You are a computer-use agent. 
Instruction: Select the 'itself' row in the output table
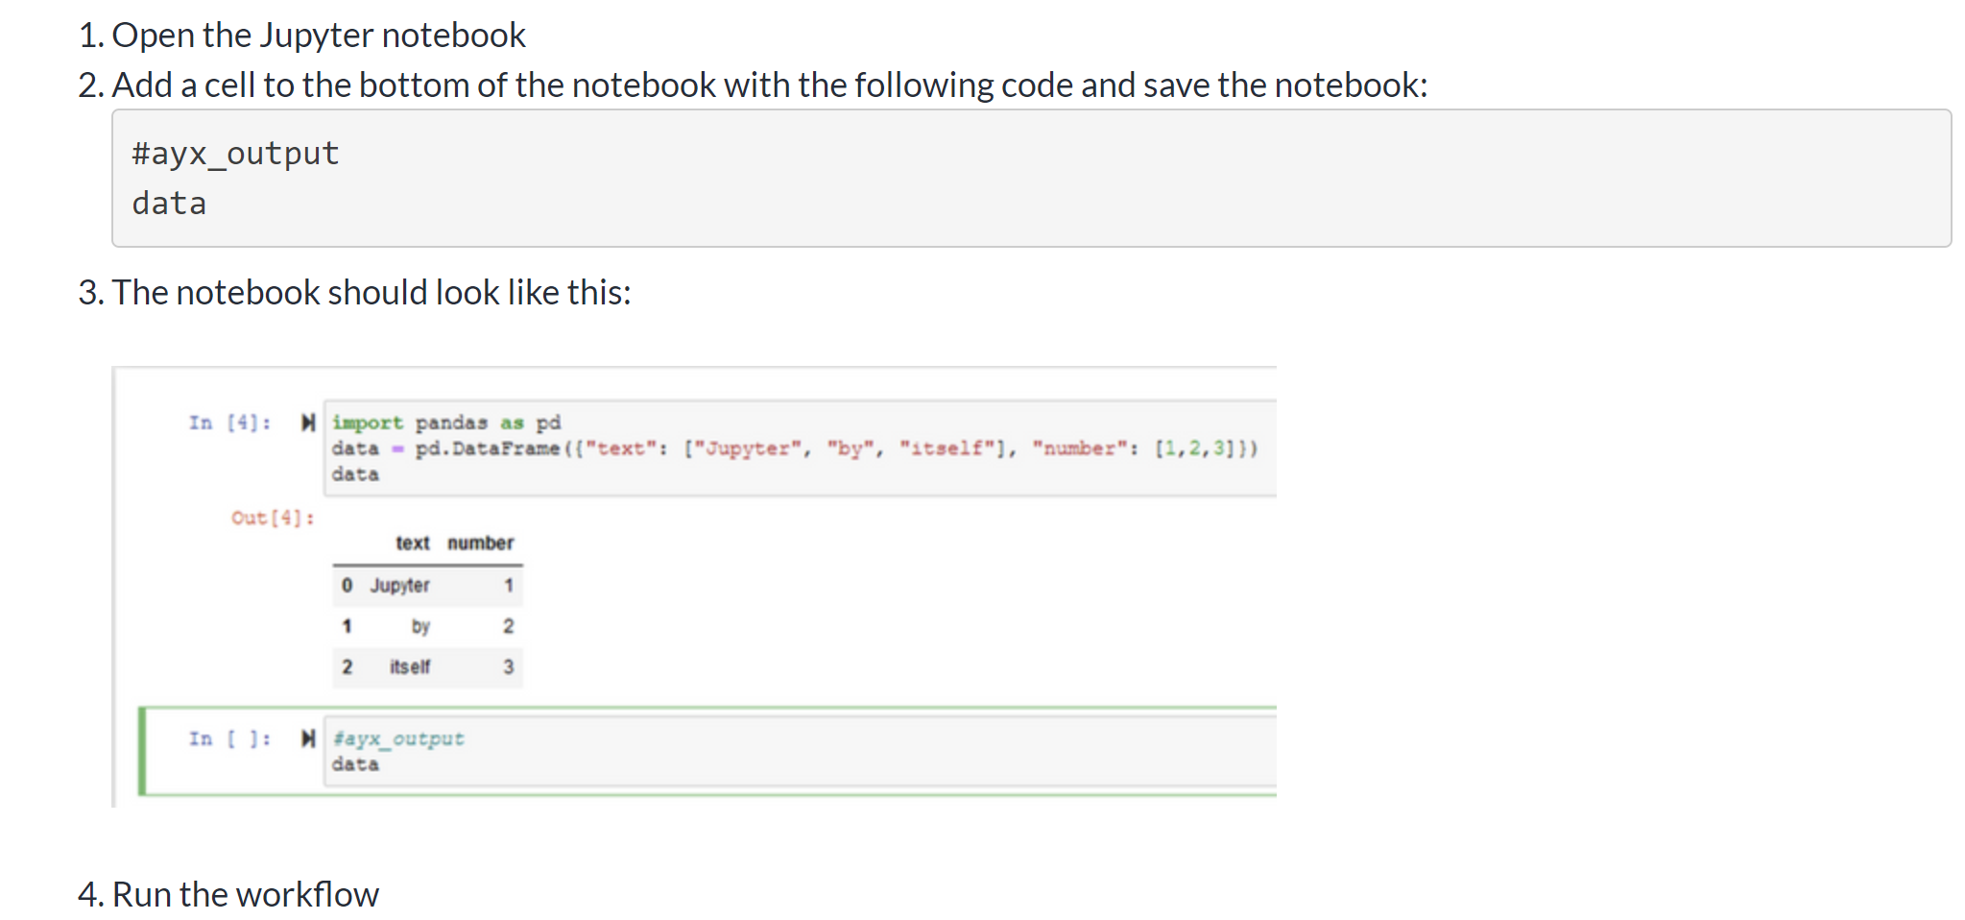pos(428,666)
